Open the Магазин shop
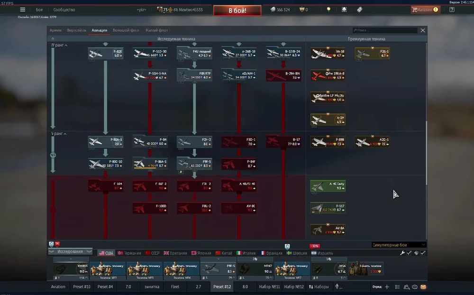This screenshot has width=474, height=295. point(424,9)
